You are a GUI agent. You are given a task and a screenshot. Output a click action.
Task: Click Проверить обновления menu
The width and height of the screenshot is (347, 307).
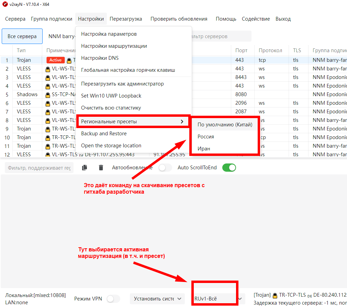179,19
